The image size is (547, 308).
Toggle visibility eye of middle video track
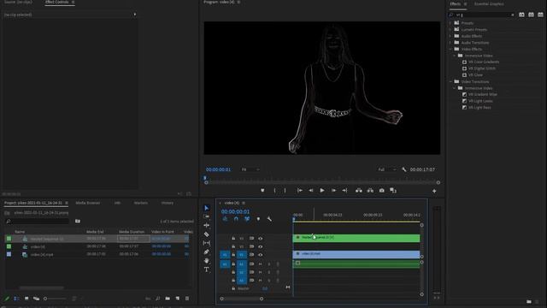[x=260, y=246]
